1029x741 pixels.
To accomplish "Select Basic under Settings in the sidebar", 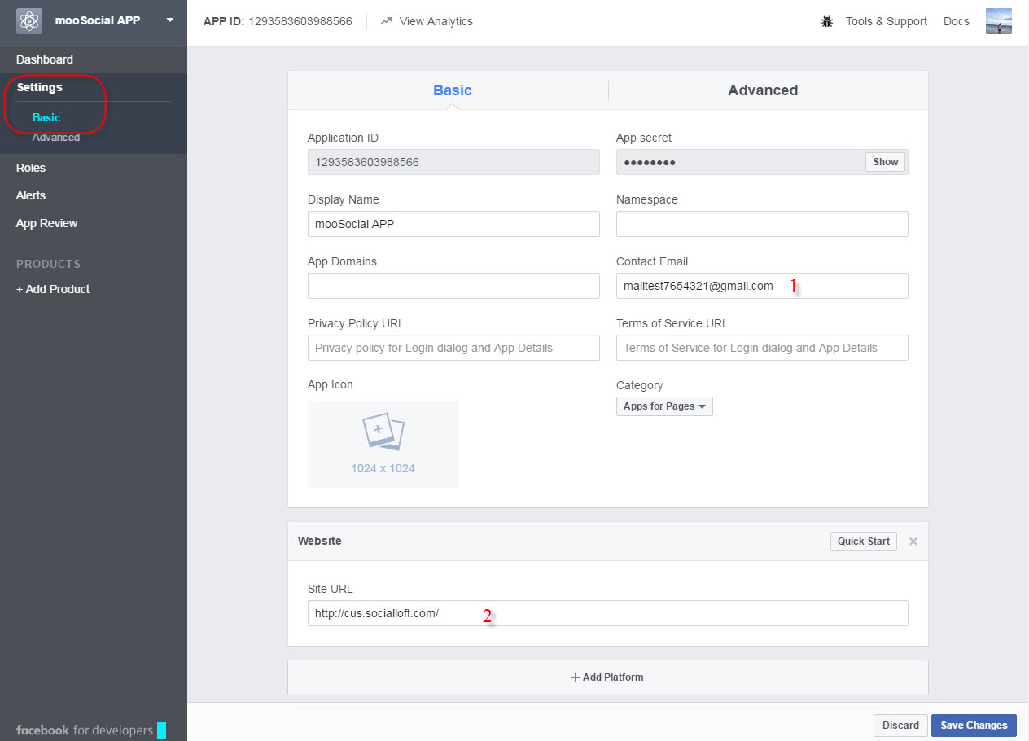I will pyautogui.click(x=46, y=117).
